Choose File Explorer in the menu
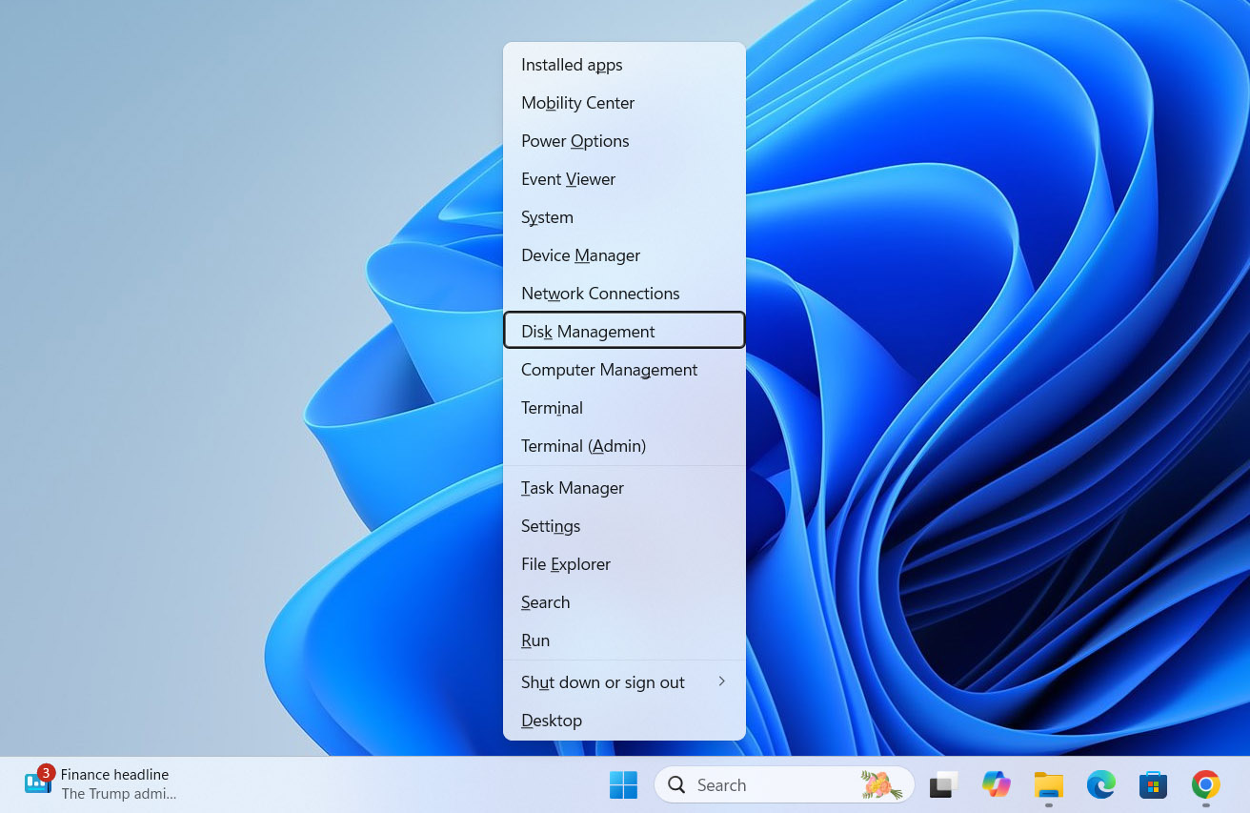The image size is (1250, 813). pos(624,564)
